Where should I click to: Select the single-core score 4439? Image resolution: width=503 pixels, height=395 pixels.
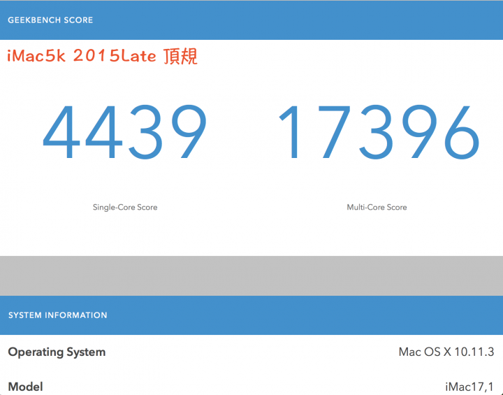(125, 131)
